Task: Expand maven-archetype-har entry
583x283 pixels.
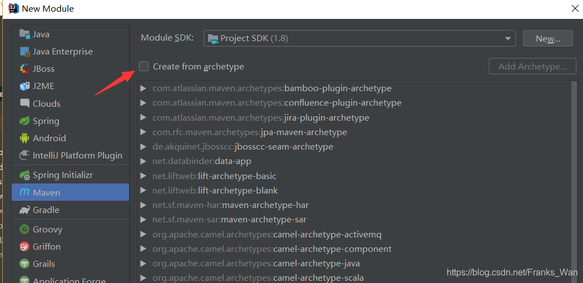Action: pos(143,205)
